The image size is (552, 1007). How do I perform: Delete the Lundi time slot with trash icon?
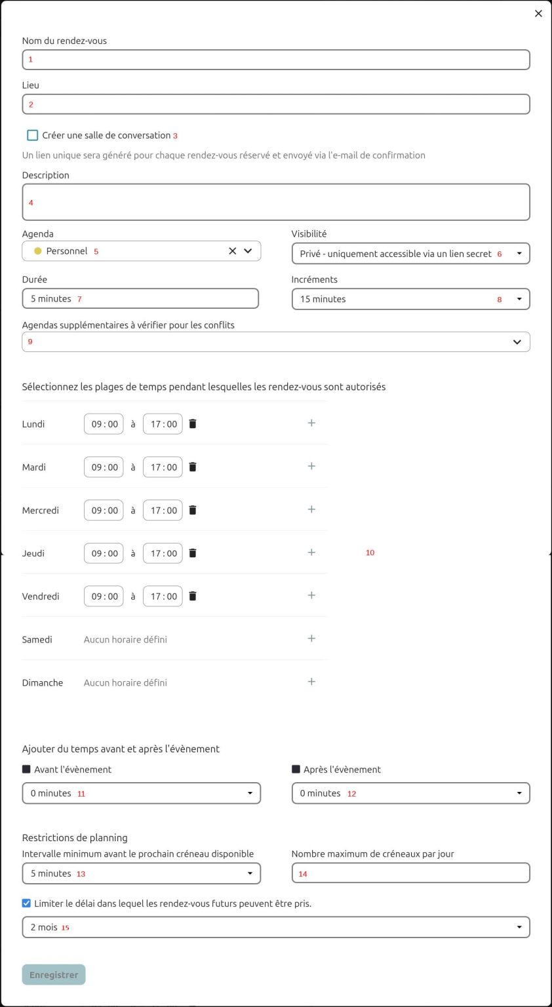pyautogui.click(x=193, y=424)
